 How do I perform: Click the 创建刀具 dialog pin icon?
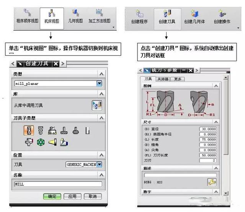20,63
